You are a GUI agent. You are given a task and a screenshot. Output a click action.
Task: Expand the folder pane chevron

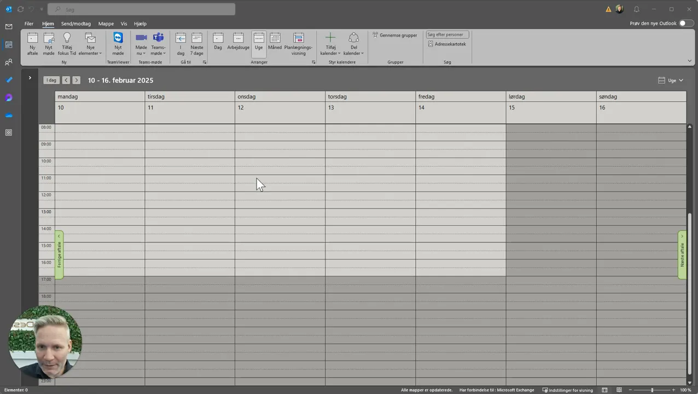point(30,78)
